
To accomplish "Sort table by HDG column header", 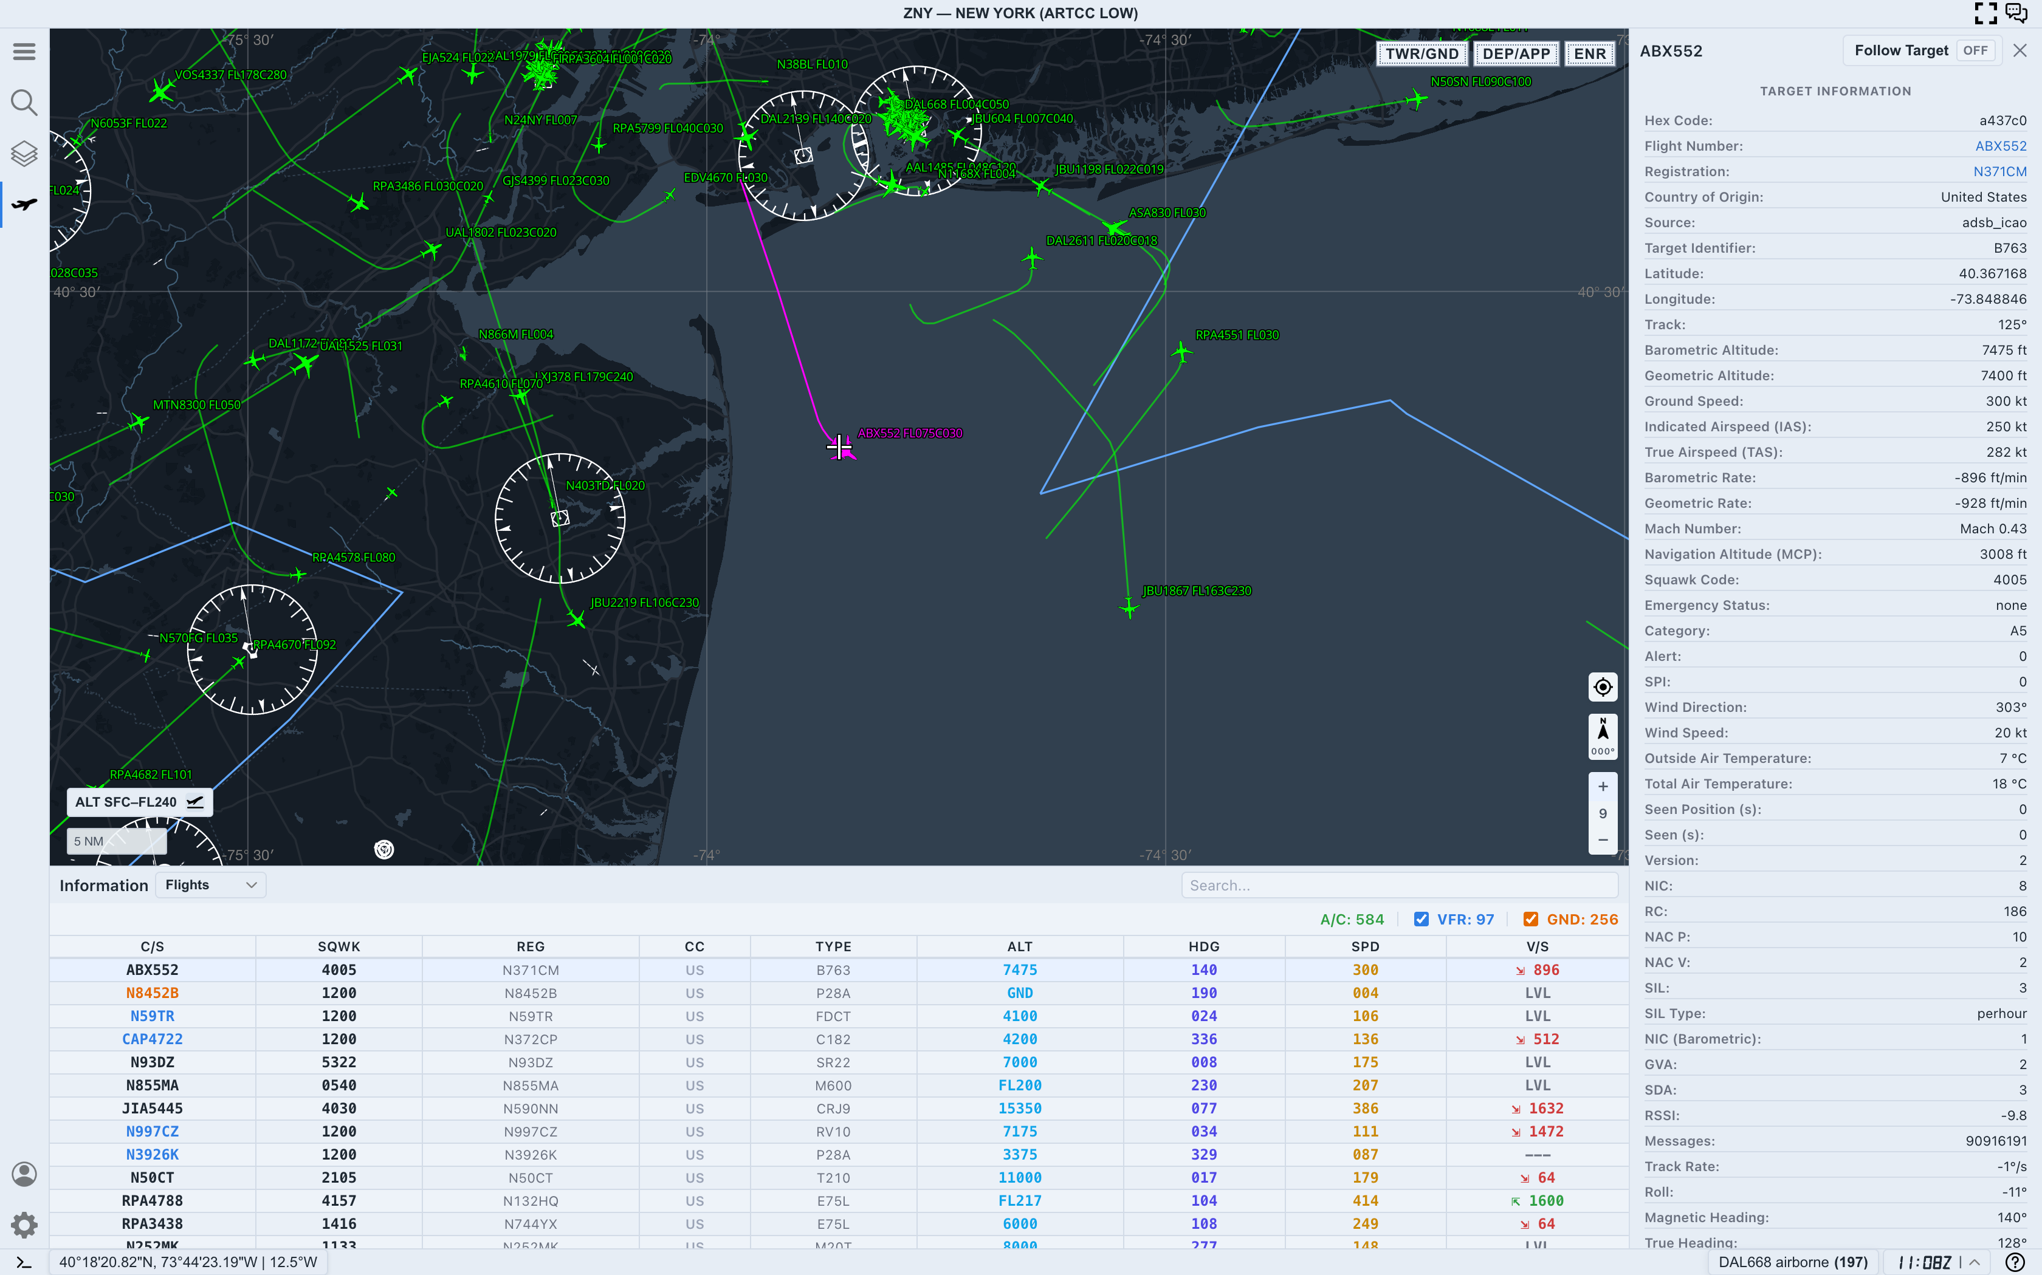I will (1203, 947).
